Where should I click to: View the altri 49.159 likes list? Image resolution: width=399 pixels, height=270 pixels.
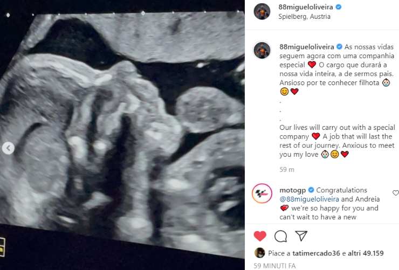click(x=366, y=253)
